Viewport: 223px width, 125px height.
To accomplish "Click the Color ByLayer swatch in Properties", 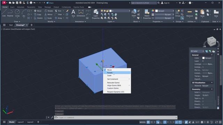I will tap(203, 58).
